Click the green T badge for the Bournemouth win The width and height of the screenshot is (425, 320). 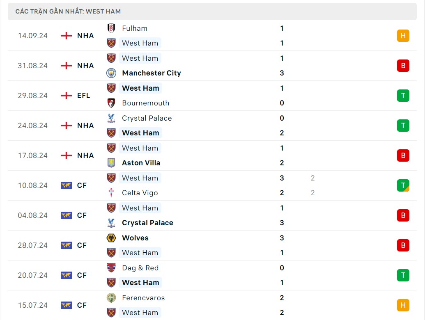pyautogui.click(x=403, y=96)
